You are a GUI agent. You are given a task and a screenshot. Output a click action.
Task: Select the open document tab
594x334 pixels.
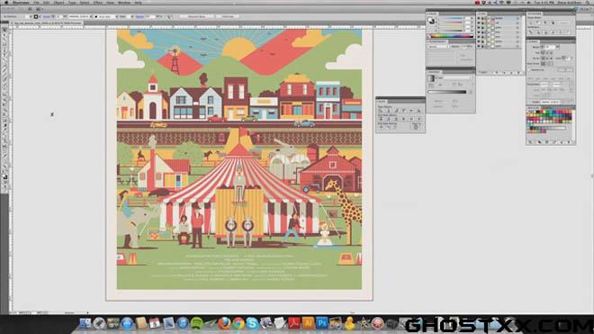(46, 23)
